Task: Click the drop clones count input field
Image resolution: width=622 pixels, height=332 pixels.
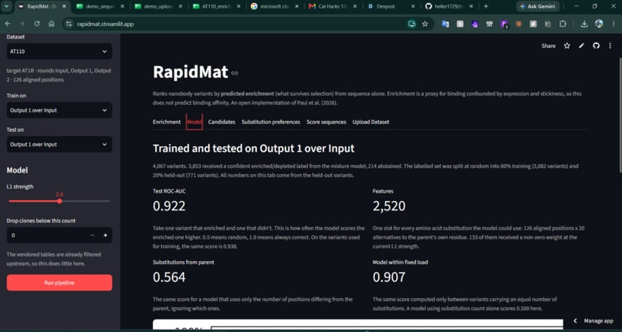Action: click(x=47, y=236)
